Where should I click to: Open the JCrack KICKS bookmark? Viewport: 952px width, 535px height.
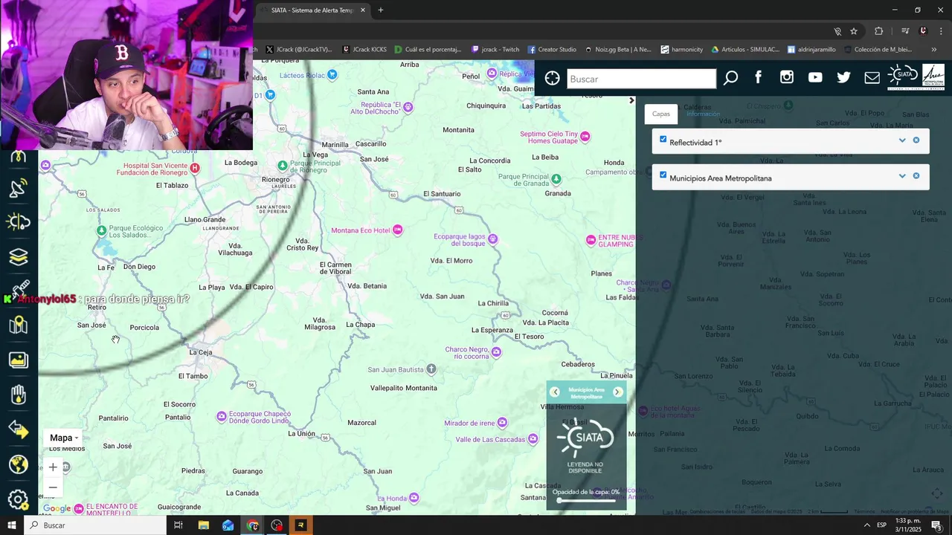(x=364, y=50)
